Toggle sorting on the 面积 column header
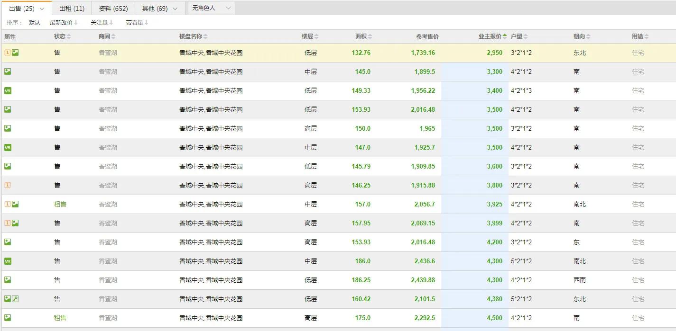Image resolution: width=676 pixels, height=331 pixels. tap(364, 36)
